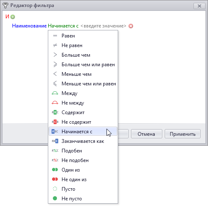Select 'Равен' from the operator menu
Screen dimensions: 208x207
pyautogui.click(x=83, y=36)
